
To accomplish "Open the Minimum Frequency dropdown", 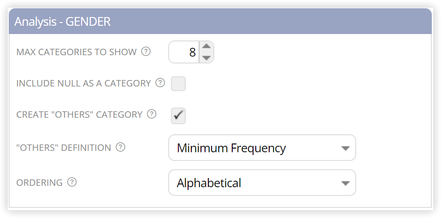I will 262,148.
